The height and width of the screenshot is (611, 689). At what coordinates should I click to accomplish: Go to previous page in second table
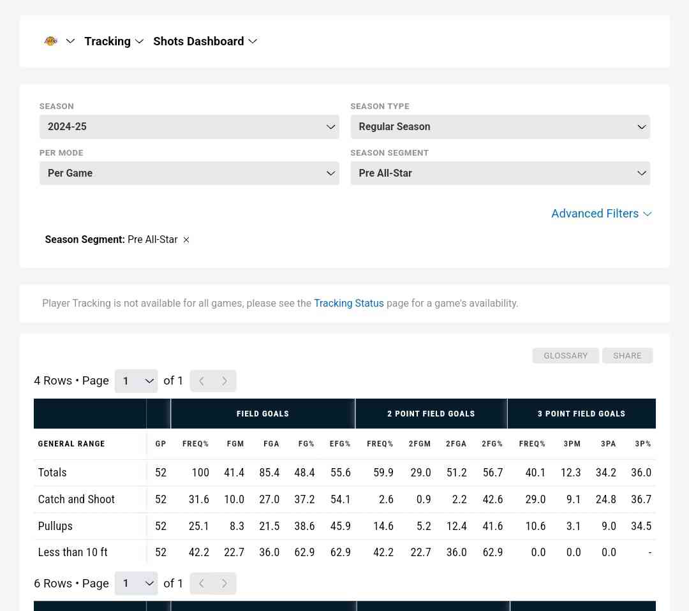tap(202, 584)
